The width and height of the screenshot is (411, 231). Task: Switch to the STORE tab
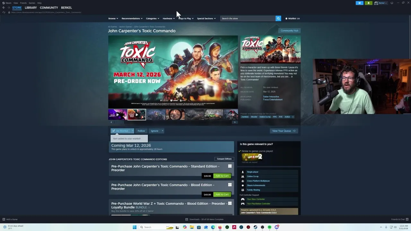[x=17, y=8]
